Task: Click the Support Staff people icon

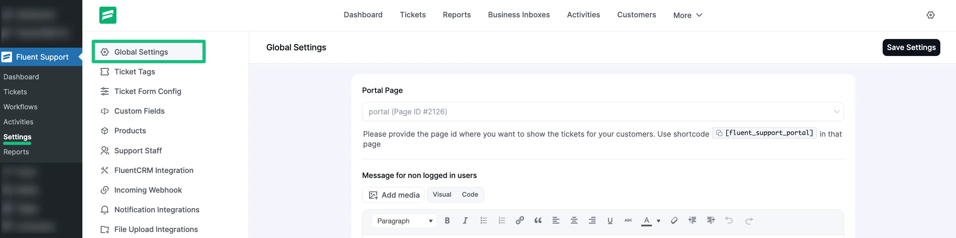Action: 105,151
